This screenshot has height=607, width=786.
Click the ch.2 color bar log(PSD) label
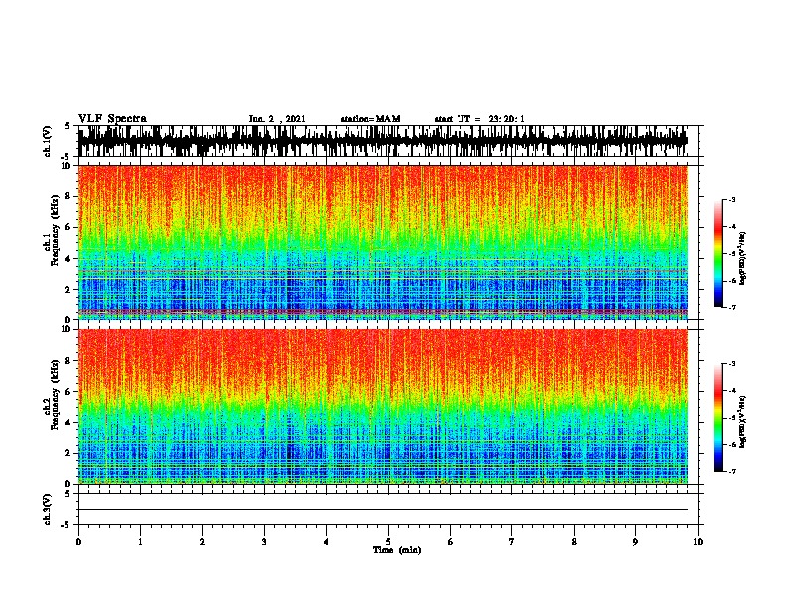tap(743, 422)
